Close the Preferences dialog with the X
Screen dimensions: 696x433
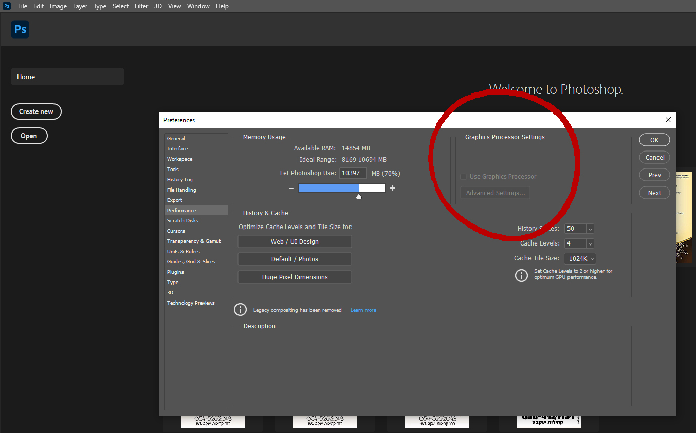[x=668, y=120]
